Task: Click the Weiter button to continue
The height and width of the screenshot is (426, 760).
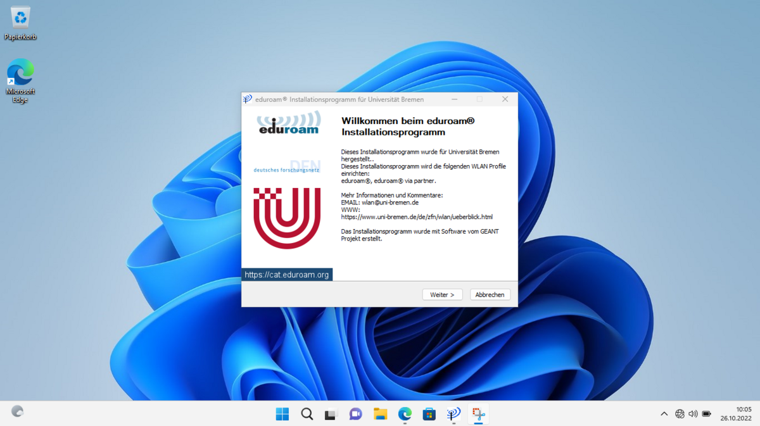Action: [x=442, y=295]
